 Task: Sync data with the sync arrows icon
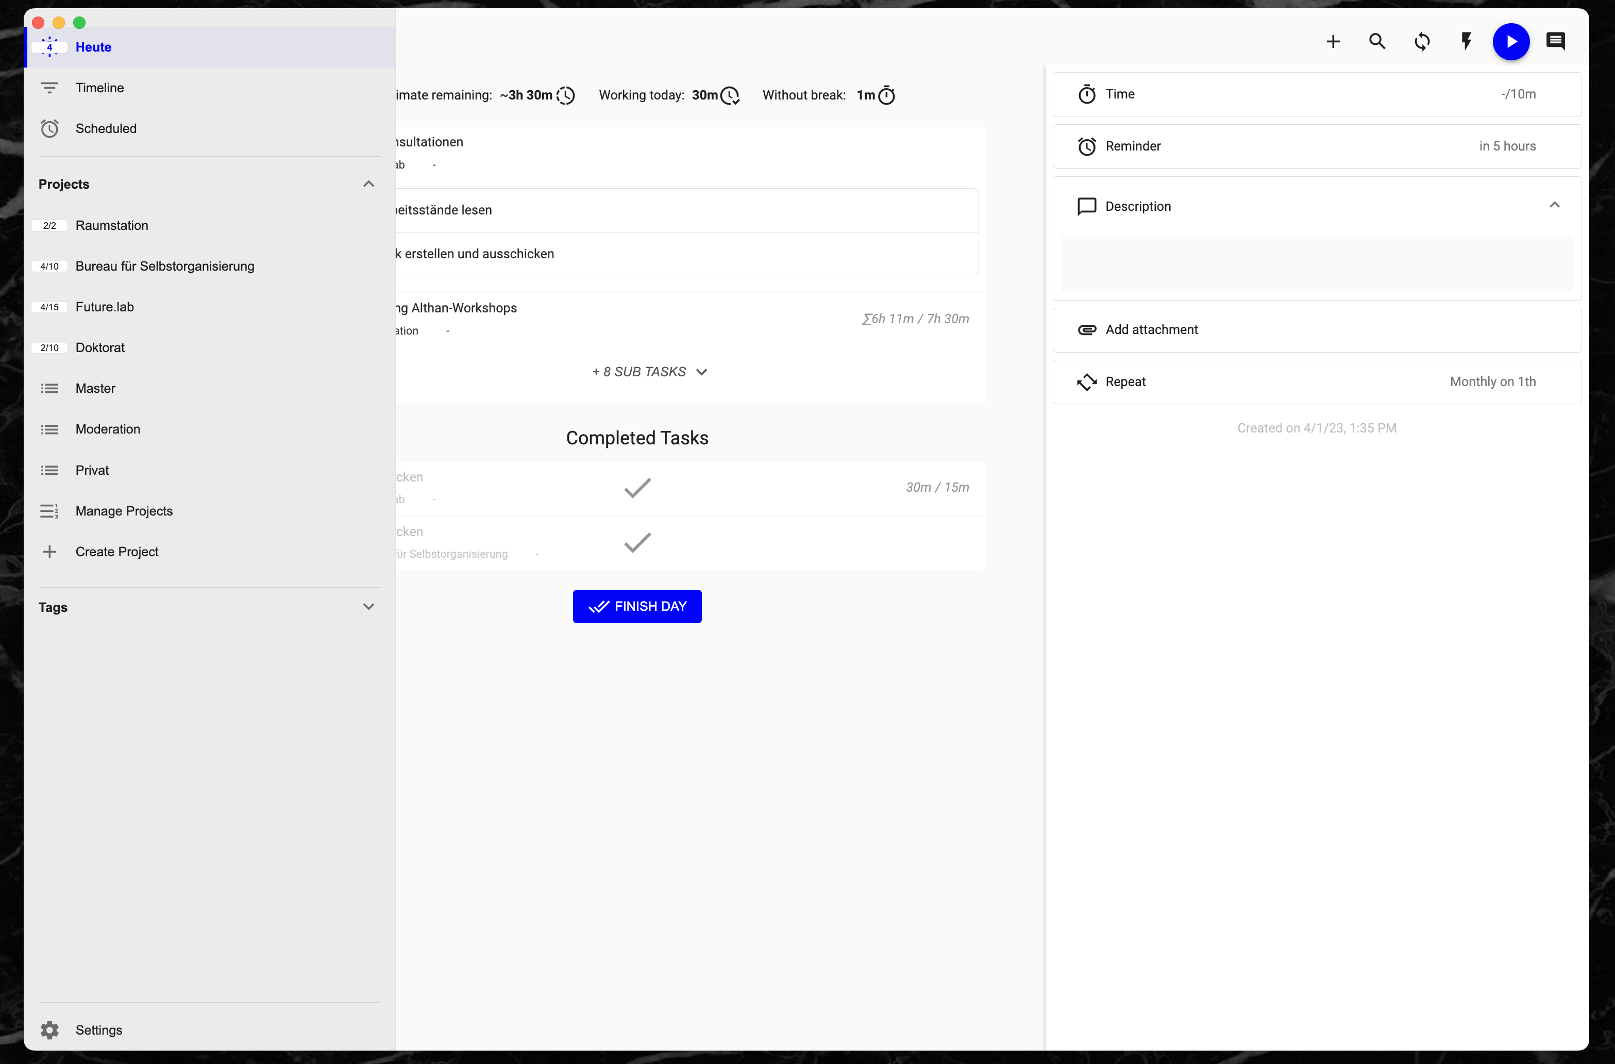click(x=1422, y=41)
